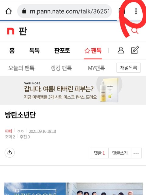The image size is (146, 195).
Task: Open the post more options ellipsis
Action: pos(136,153)
